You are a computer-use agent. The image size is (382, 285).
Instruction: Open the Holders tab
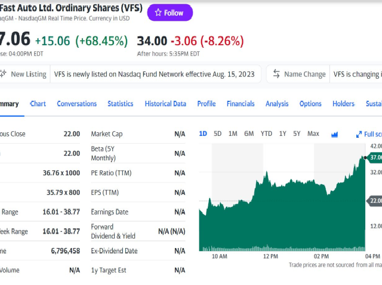click(x=343, y=104)
